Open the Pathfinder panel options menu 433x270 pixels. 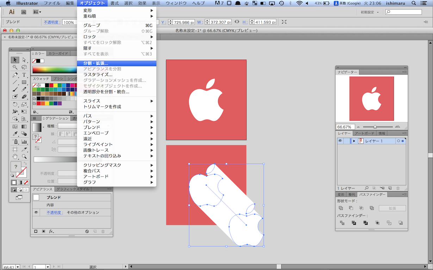pos(404,194)
